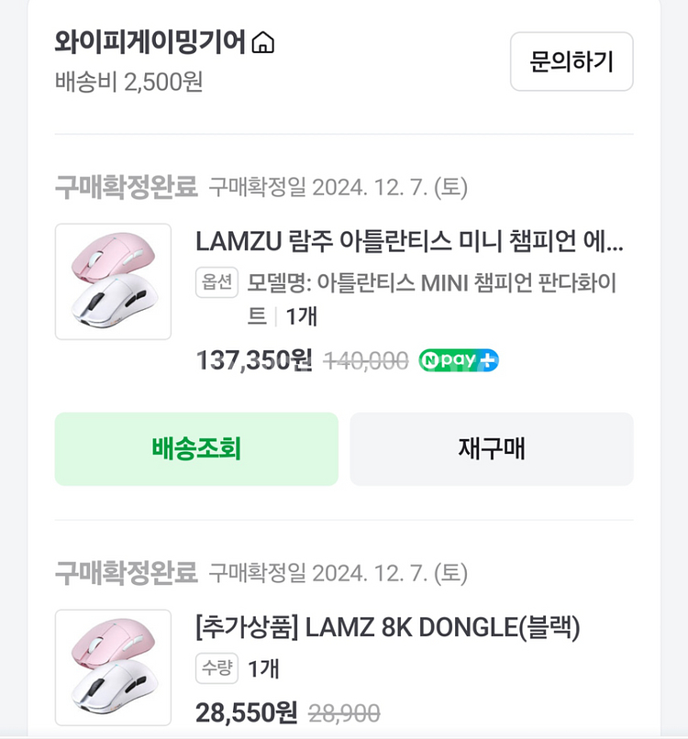Screen dimensions: 688x739
Task: Click the 배송비 2,500원 shipping fee text
Action: tap(128, 82)
